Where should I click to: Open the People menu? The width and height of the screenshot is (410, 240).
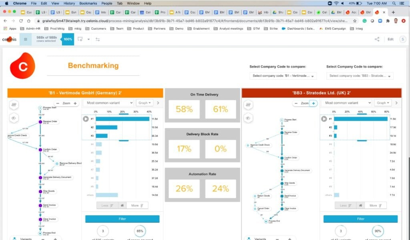coord(107,3)
